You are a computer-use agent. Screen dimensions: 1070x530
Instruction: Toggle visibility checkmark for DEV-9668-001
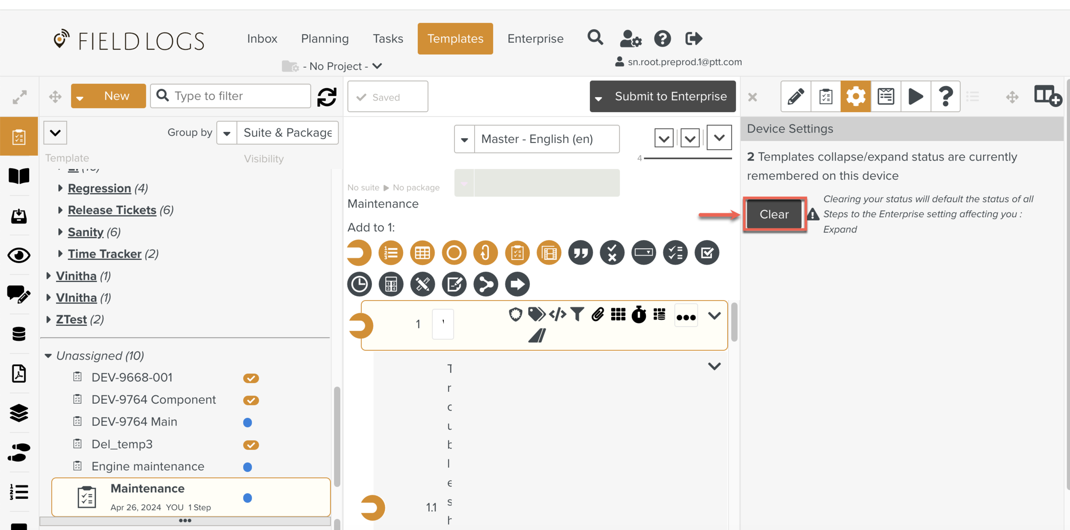(251, 378)
